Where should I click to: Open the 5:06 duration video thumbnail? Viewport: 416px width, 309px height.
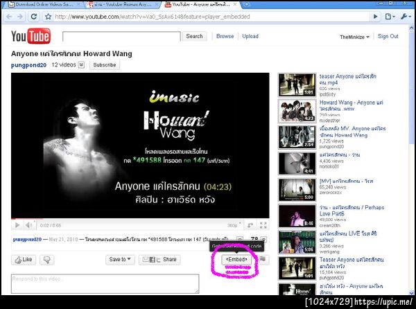pos(297,242)
